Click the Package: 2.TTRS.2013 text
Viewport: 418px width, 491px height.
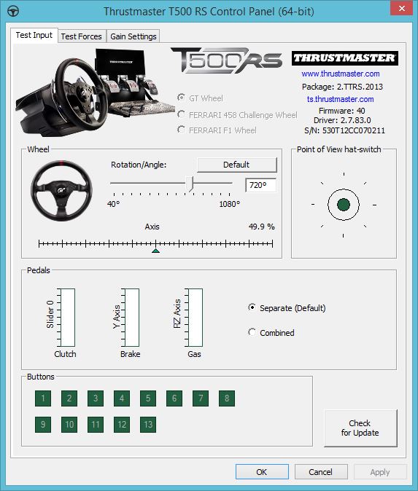click(342, 87)
